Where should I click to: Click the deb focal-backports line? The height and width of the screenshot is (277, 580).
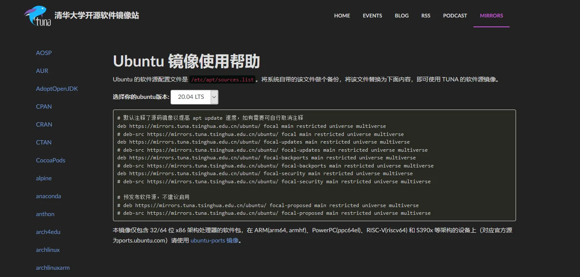267,158
